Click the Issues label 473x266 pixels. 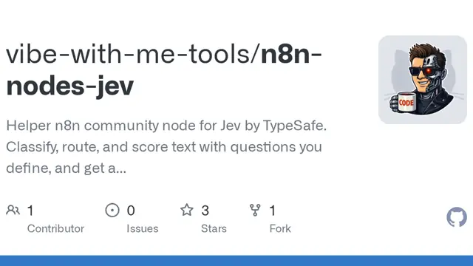(143, 228)
